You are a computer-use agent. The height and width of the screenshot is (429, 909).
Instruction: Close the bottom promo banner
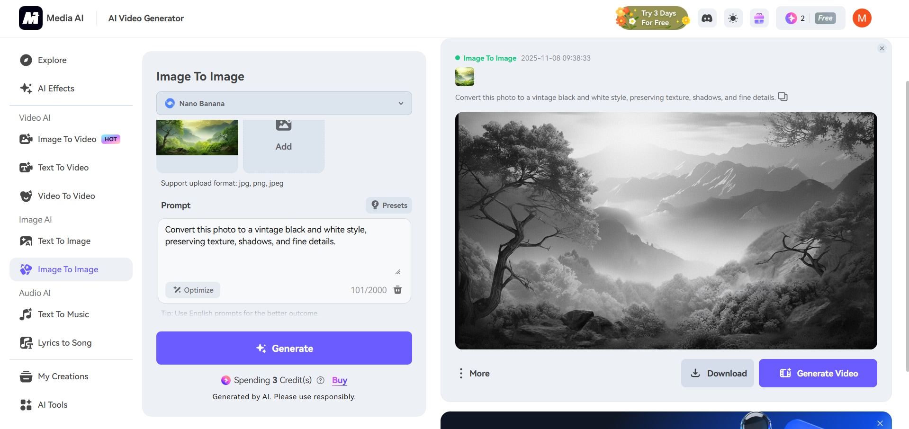click(x=880, y=423)
